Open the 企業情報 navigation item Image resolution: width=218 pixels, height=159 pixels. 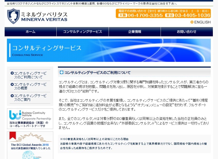(x=134, y=32)
